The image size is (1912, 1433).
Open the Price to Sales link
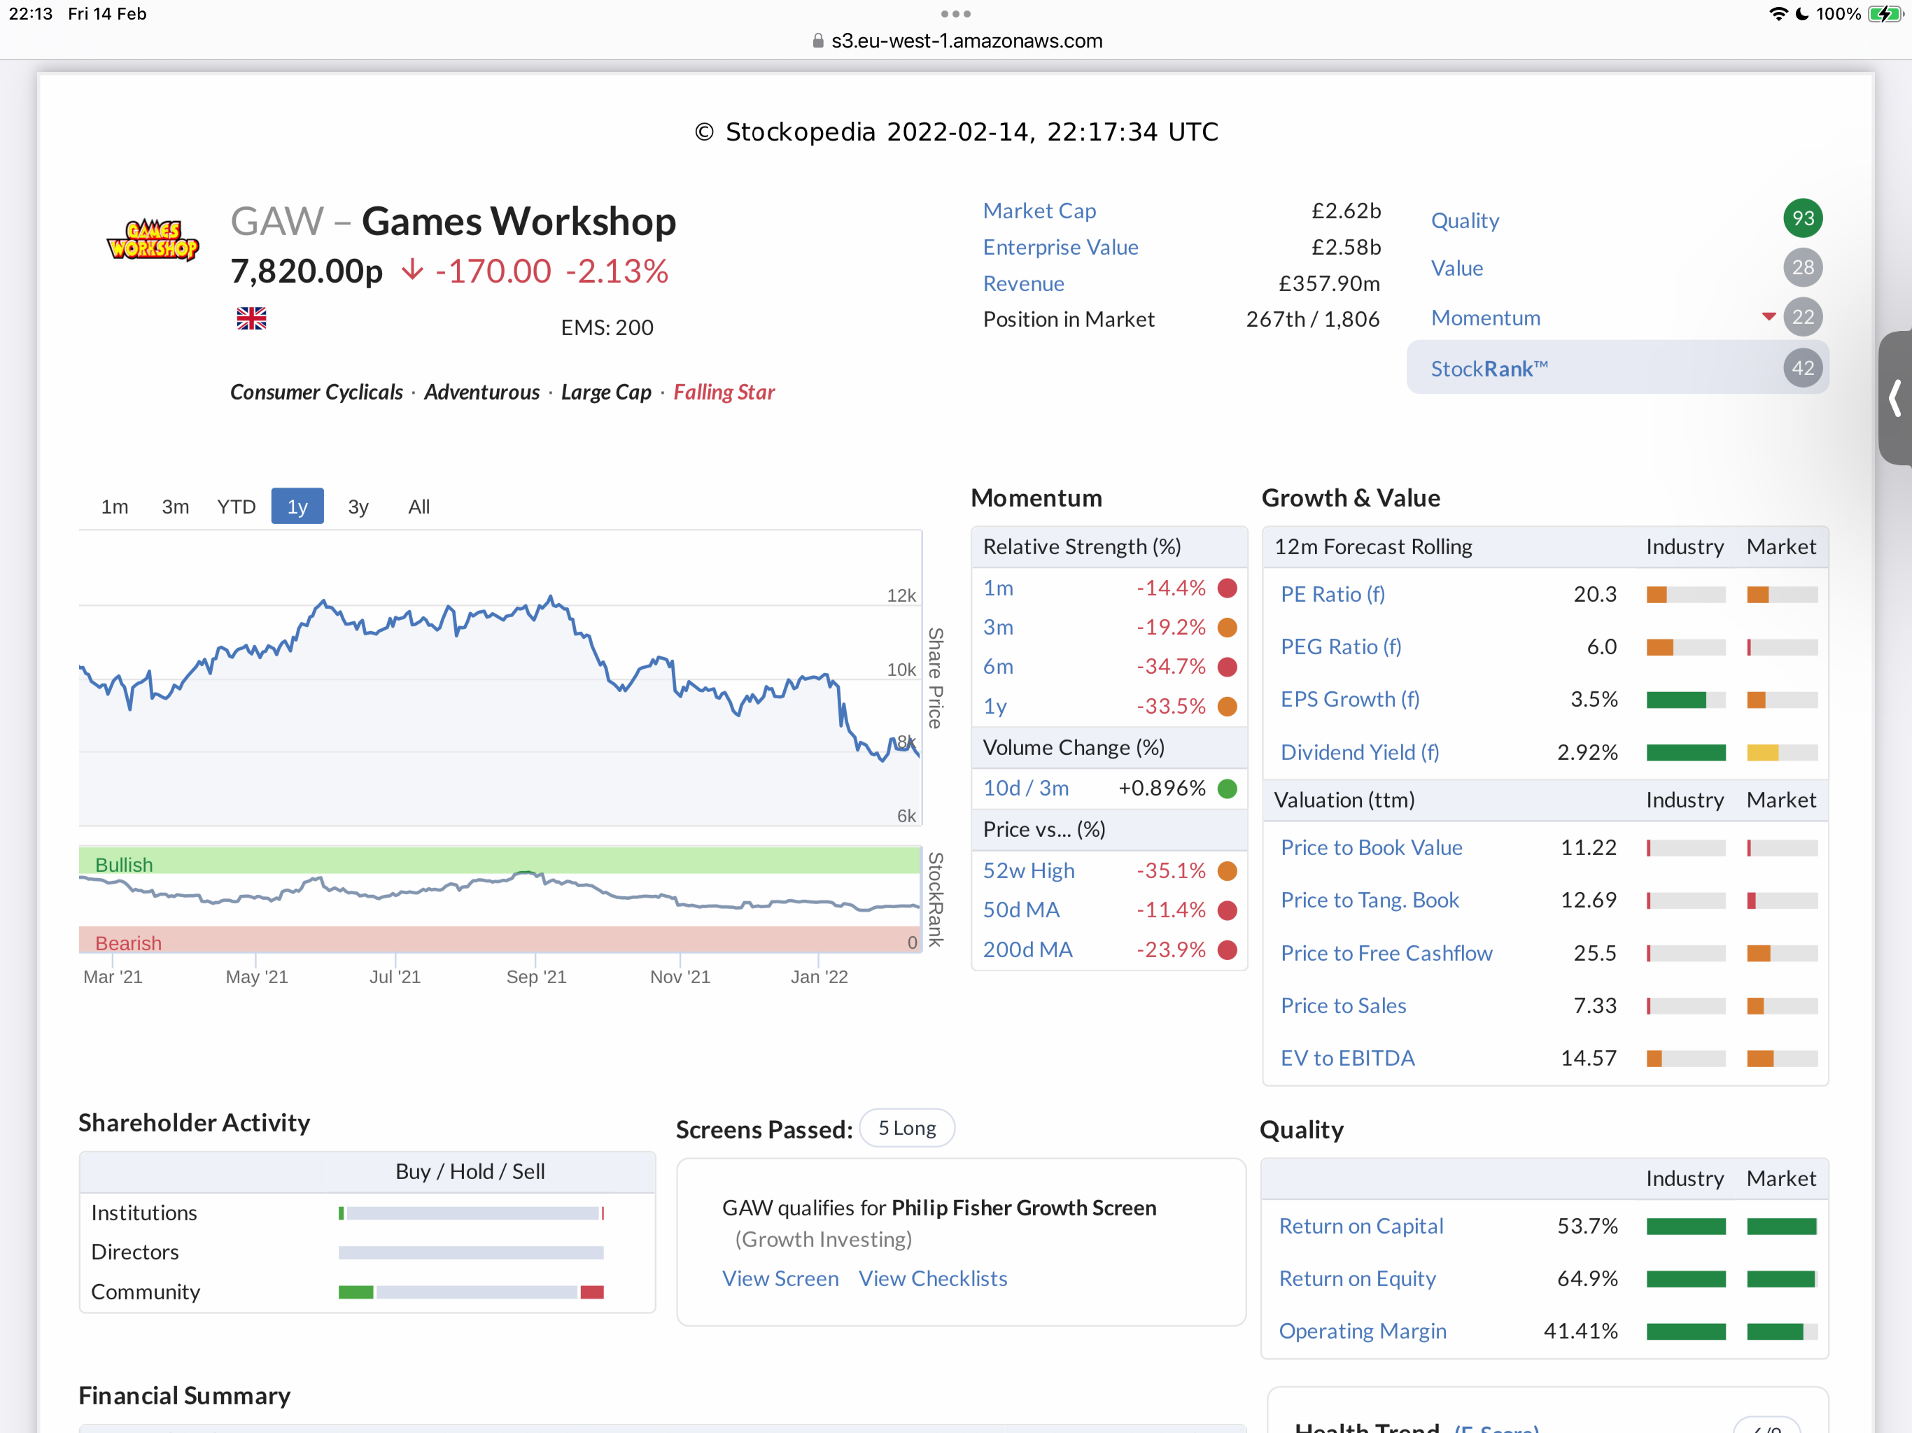[1343, 1006]
